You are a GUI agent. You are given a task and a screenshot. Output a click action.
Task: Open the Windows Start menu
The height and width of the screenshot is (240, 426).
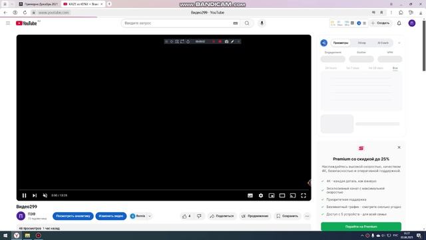5,235
